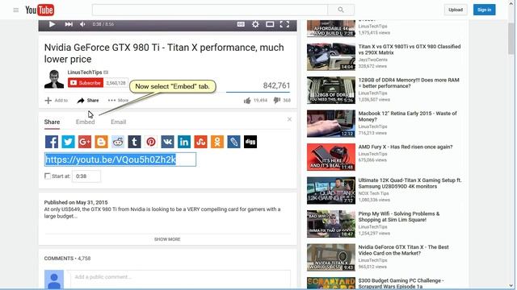The height and width of the screenshot is (290, 517).
Task: Enable the Start at checkbox
Action: tap(48, 176)
